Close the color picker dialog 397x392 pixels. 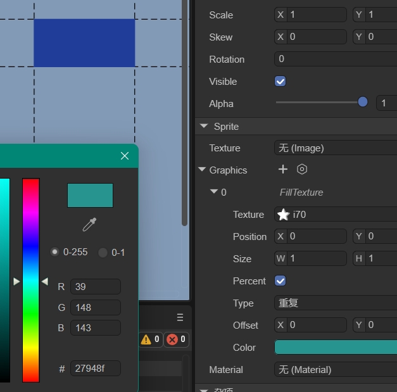point(125,156)
